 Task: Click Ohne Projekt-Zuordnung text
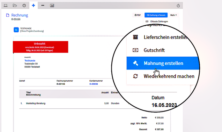pos(32,31)
